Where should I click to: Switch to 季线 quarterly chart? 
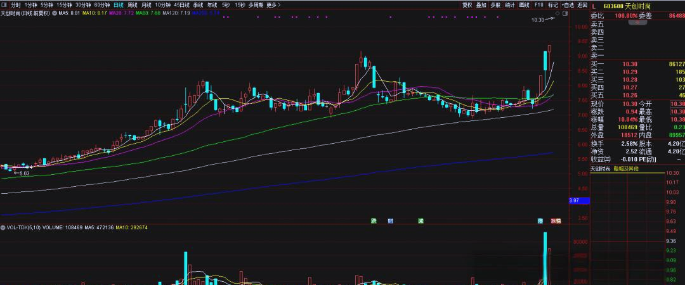(199, 5)
